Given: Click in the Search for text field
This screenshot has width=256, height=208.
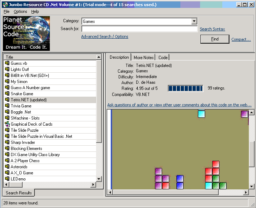Looking at the screenshot, I should [139, 29].
